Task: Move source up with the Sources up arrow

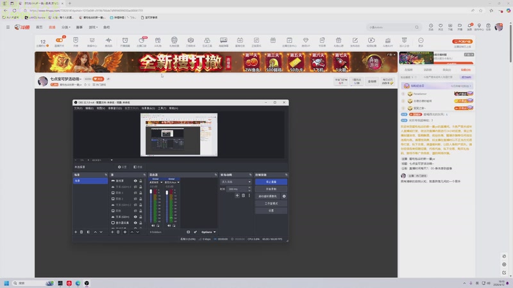Action: tap(132, 232)
